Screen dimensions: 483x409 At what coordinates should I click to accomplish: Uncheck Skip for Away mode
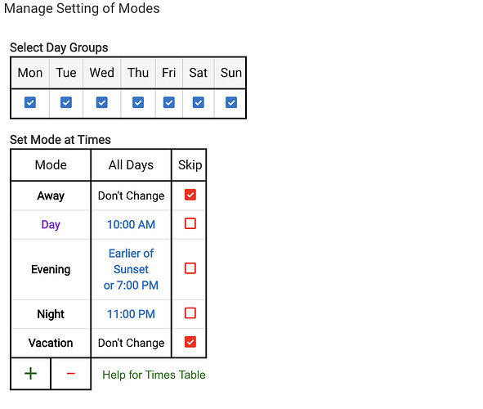pos(190,195)
